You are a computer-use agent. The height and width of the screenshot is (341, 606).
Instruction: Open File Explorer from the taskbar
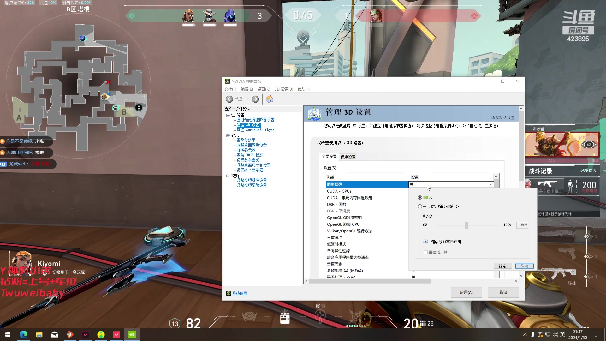(39, 335)
